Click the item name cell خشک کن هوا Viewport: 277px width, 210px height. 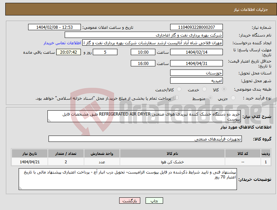pos(172,162)
